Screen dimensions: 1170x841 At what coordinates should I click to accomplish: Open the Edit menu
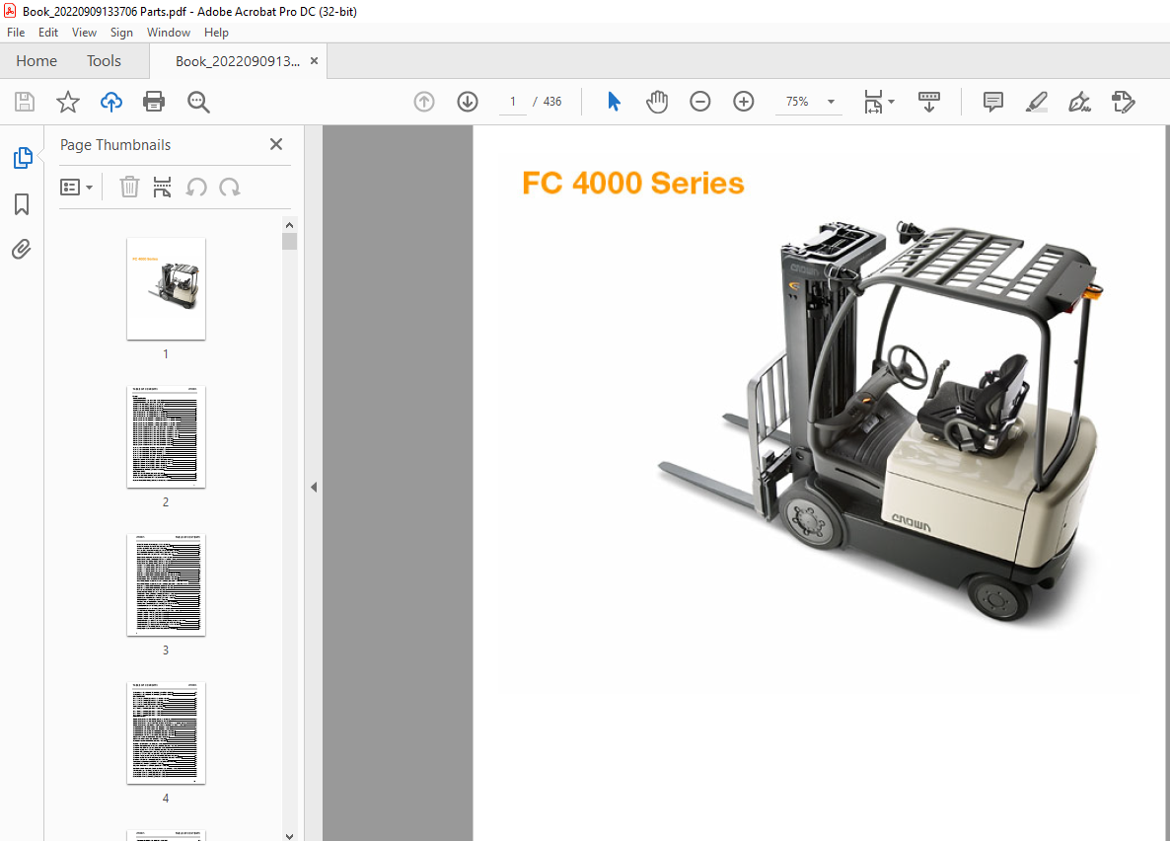48,33
